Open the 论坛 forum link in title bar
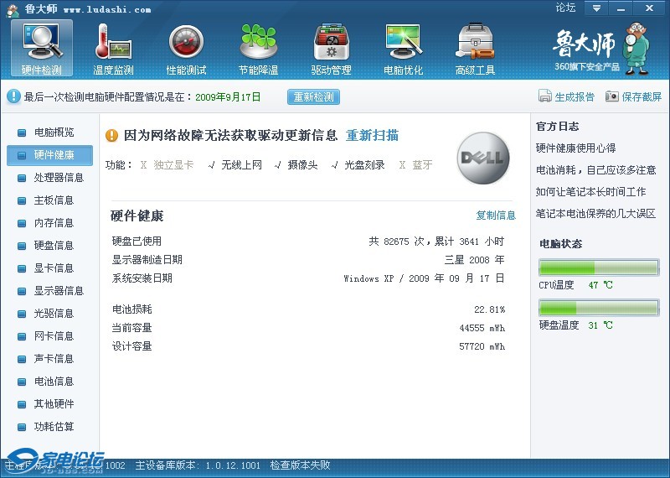 click(565, 8)
